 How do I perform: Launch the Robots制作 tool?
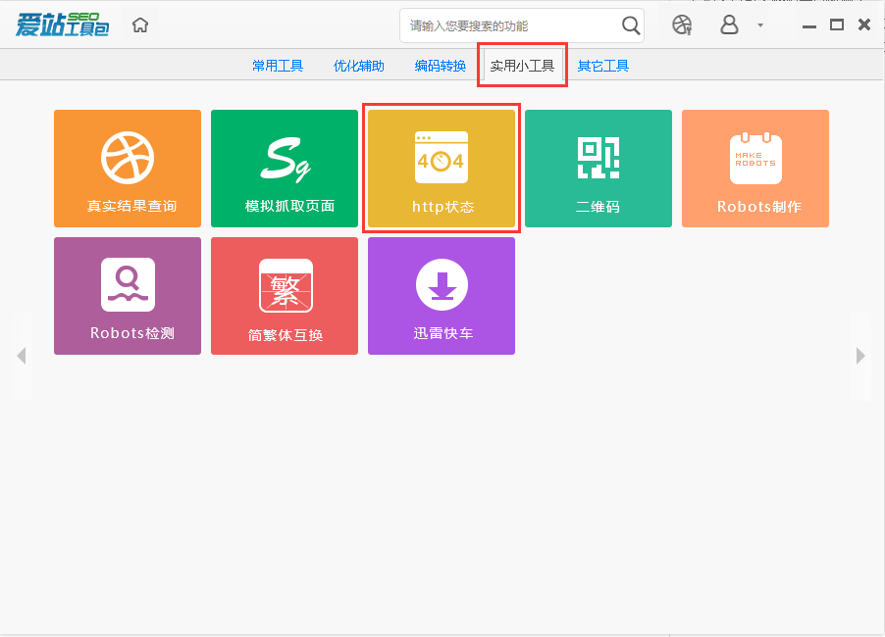[755, 168]
